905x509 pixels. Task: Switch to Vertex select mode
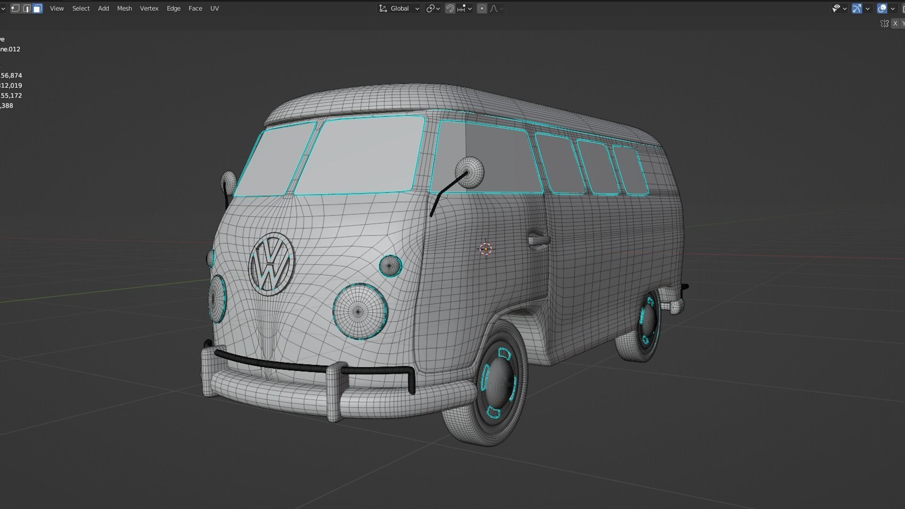(x=16, y=8)
